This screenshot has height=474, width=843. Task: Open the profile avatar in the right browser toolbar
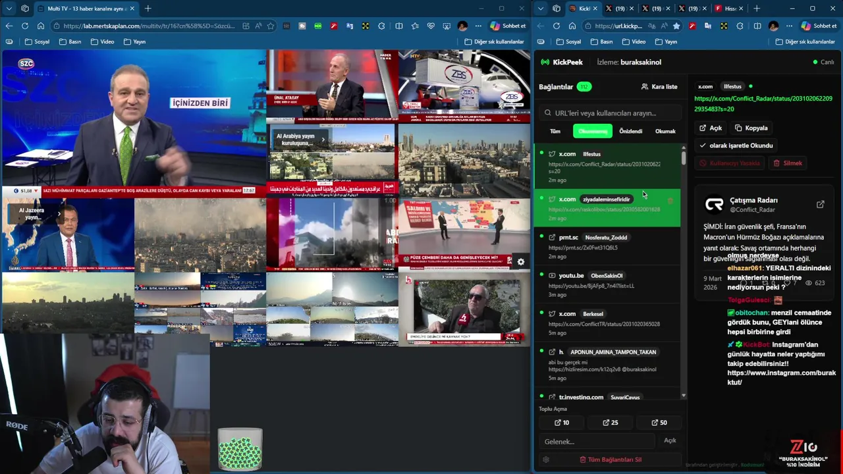773,26
